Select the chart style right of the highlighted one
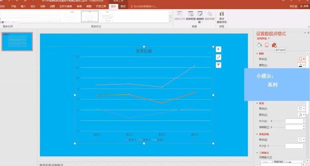The image size is (310, 166). point(108,17)
